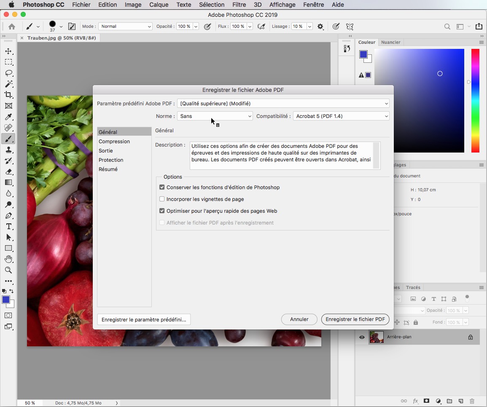
Task: Toggle pressure for opacity button
Action: 207,27
